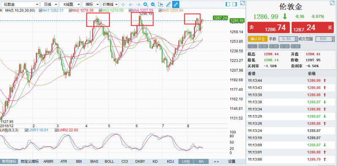Click the left arrow navigation icon

[x=131, y=4]
